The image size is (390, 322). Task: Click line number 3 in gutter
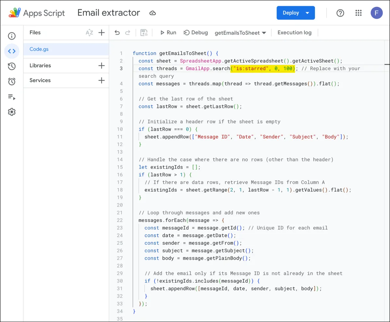click(x=121, y=68)
